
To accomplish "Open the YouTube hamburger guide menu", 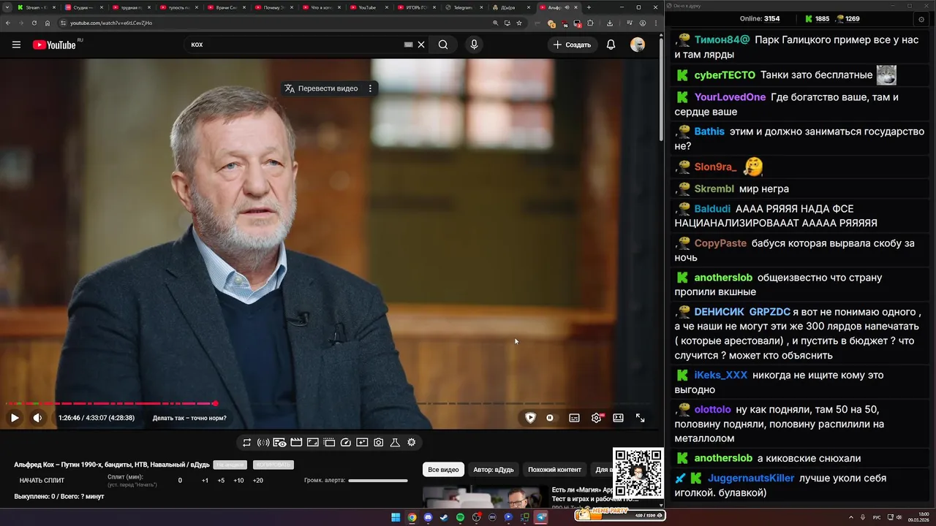I will coord(16,45).
